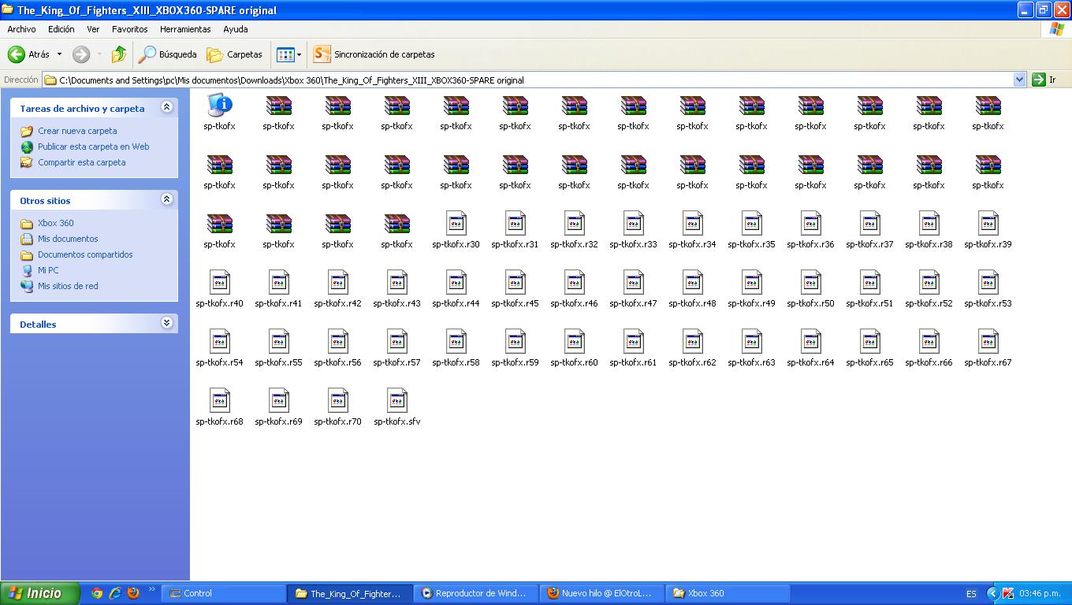1072x605 pixels.
Task: Switch to Nuevo hilo Firefox taskbar button
Action: [602, 593]
